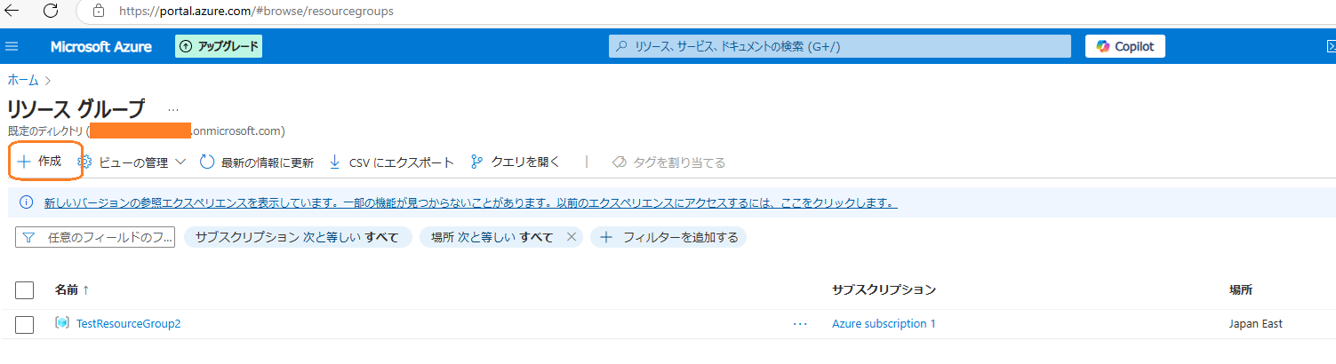The width and height of the screenshot is (1336, 364).
Task: Click the browser URL address field
Action: [257, 12]
